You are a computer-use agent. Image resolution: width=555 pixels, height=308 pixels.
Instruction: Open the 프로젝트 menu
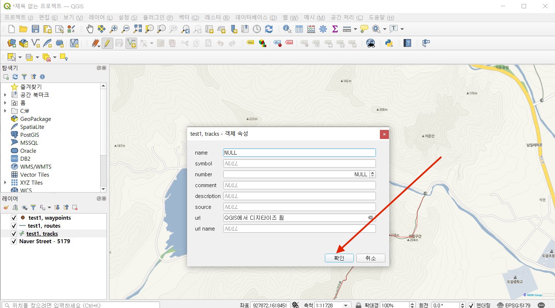tap(18, 17)
